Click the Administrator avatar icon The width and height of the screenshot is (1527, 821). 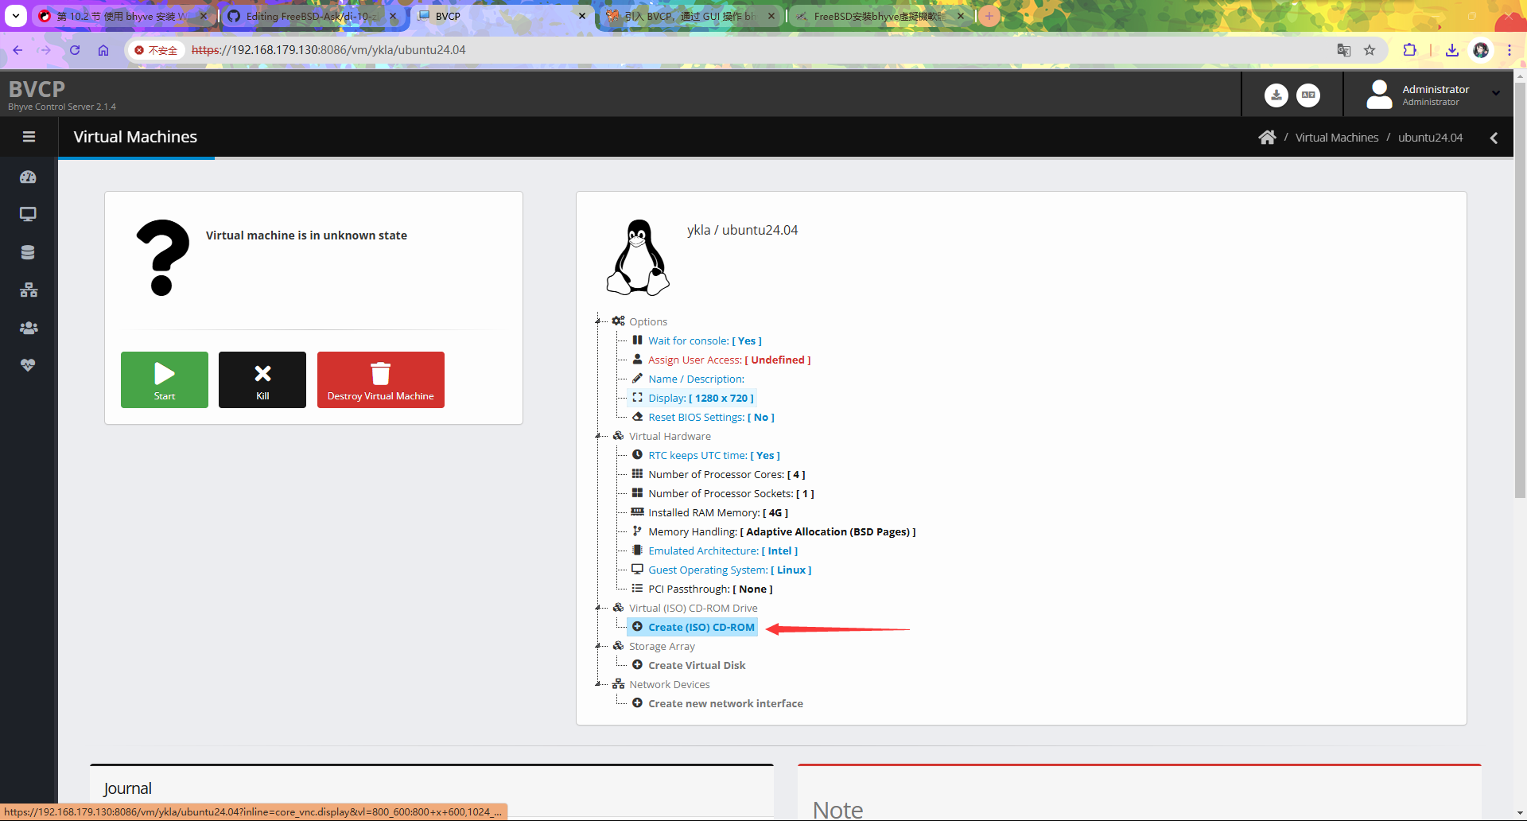tap(1379, 94)
